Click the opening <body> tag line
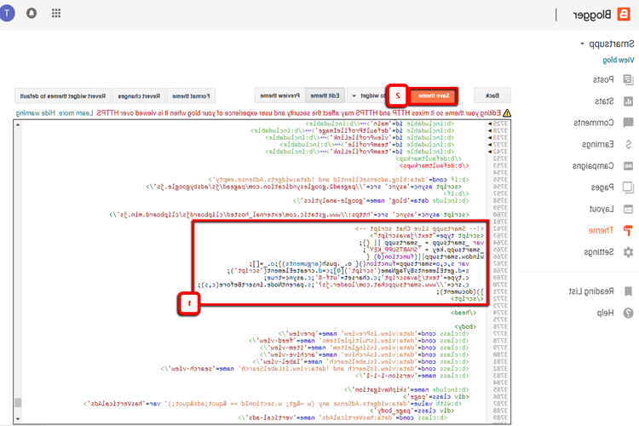Screen dimensions: 639x426 point(465,326)
